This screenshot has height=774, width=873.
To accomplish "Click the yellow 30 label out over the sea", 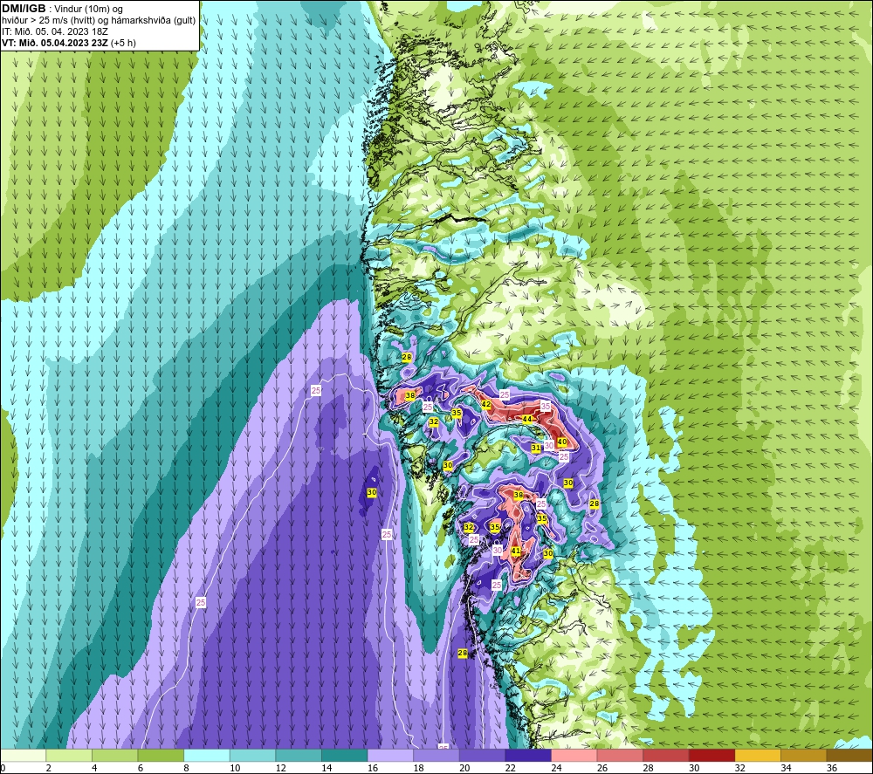I will 372,492.
